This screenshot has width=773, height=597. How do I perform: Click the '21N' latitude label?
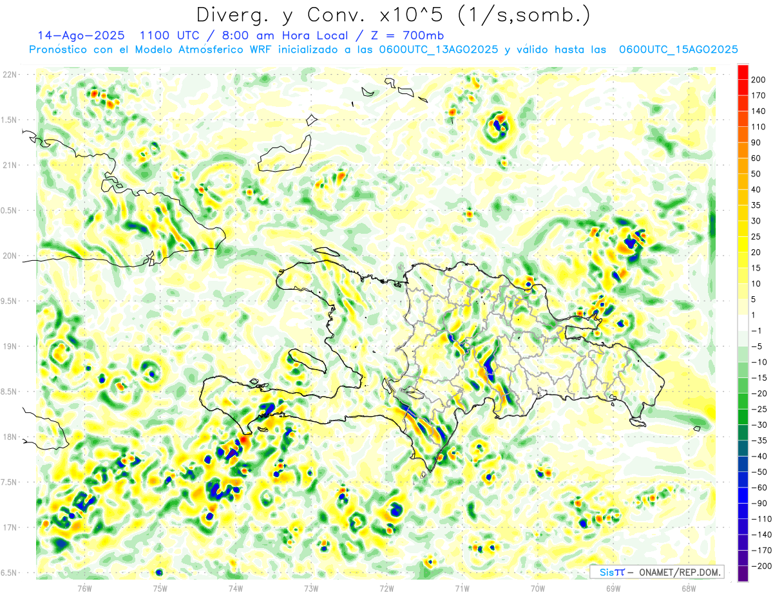10,166
